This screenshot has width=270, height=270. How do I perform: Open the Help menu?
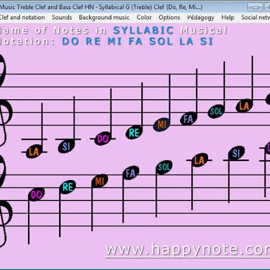pyautogui.click(x=228, y=18)
